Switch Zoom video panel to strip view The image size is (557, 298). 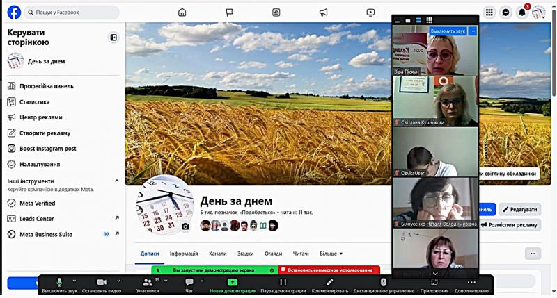418,20
